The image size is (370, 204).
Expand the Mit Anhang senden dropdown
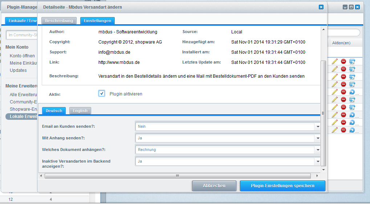tap(318, 138)
